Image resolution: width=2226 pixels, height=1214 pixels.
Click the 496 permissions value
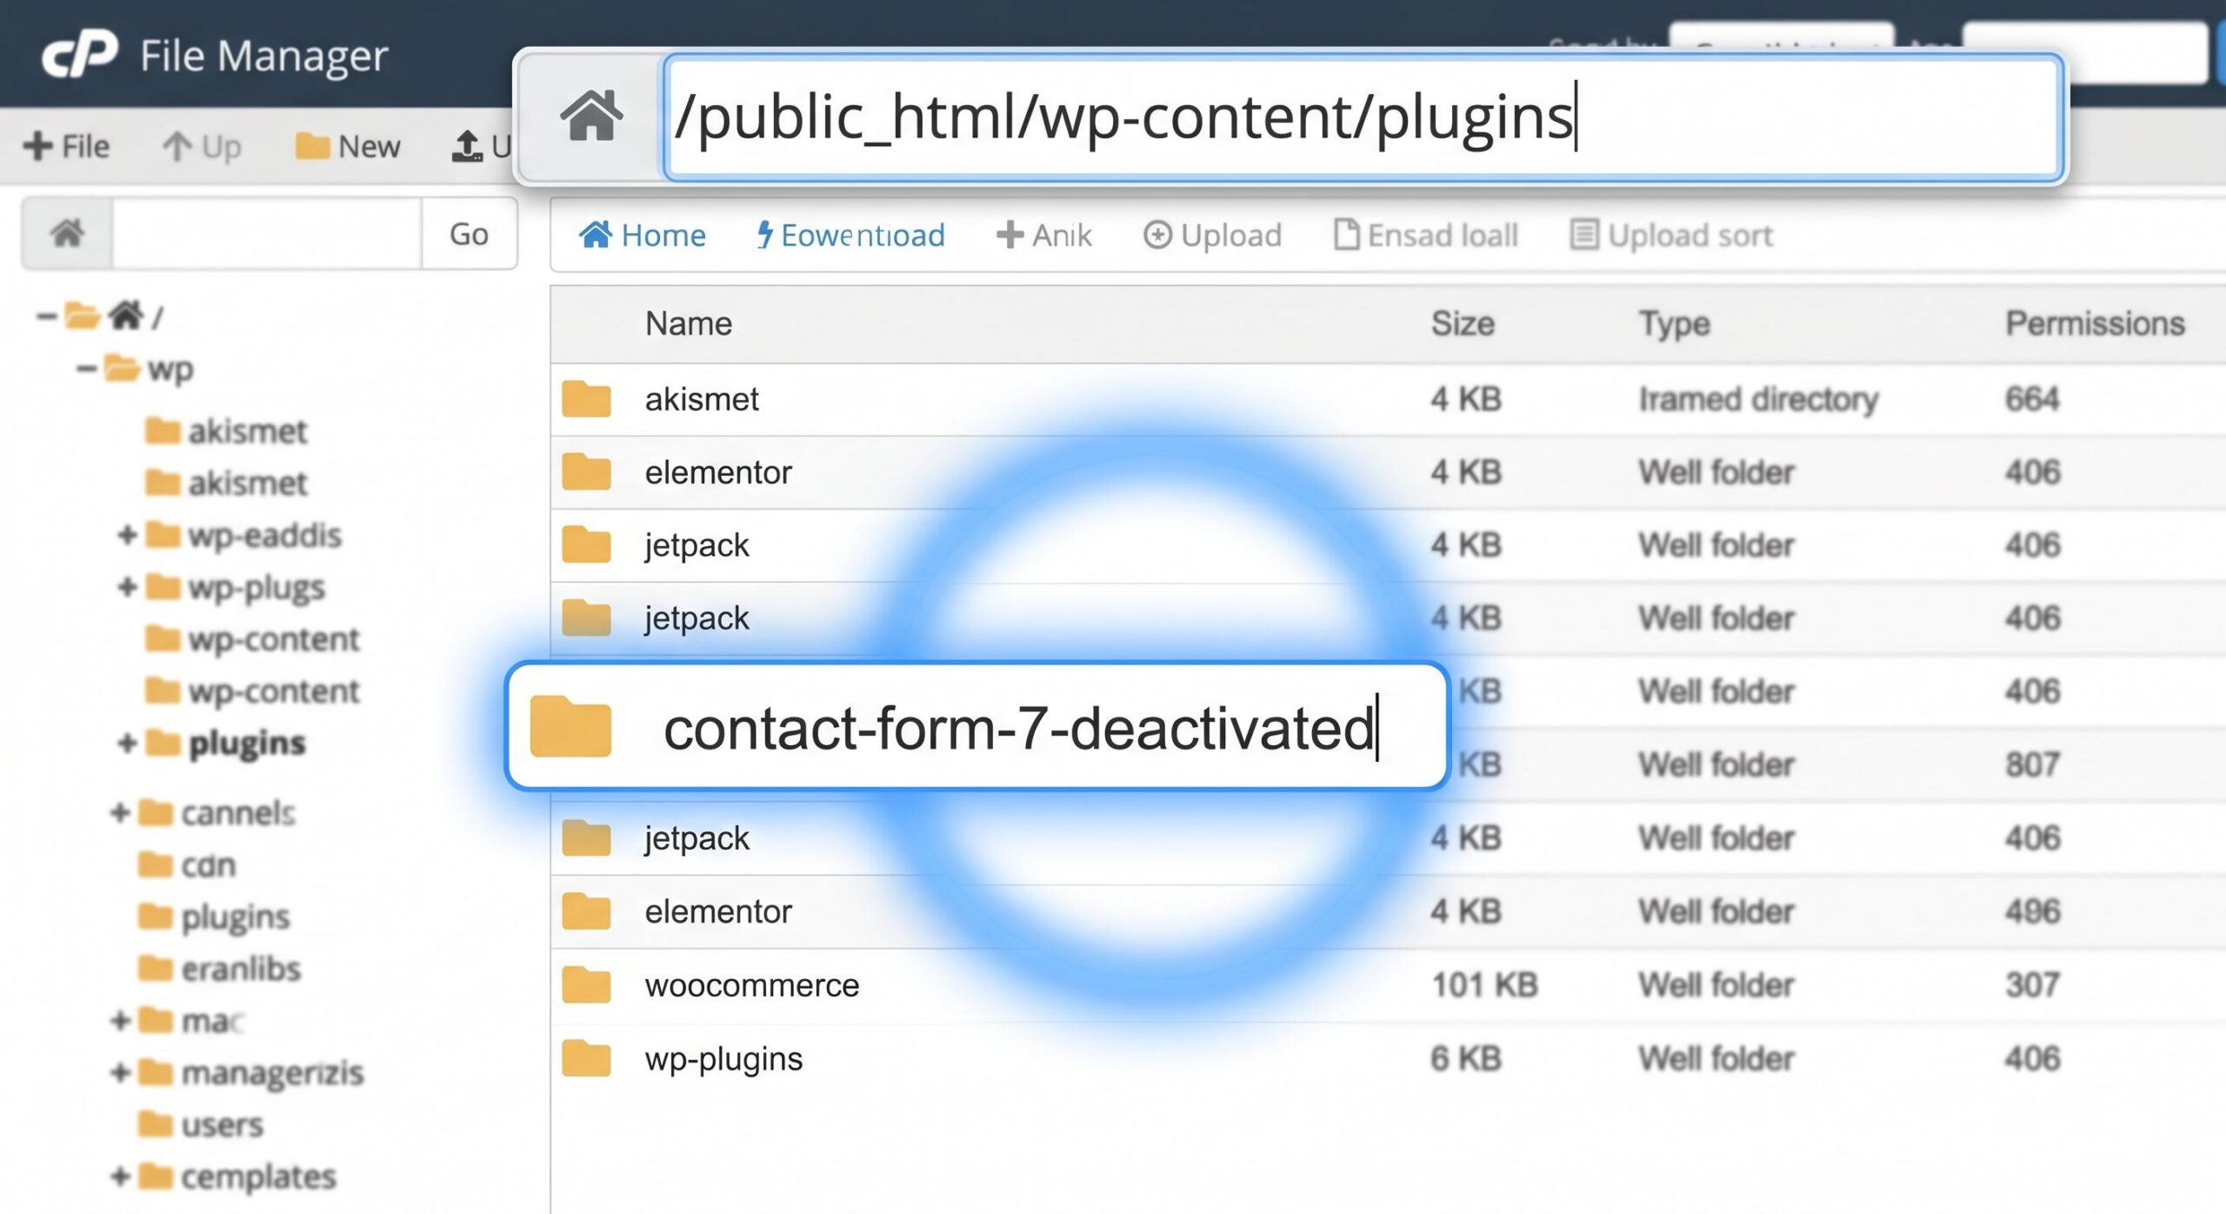tap(2032, 911)
